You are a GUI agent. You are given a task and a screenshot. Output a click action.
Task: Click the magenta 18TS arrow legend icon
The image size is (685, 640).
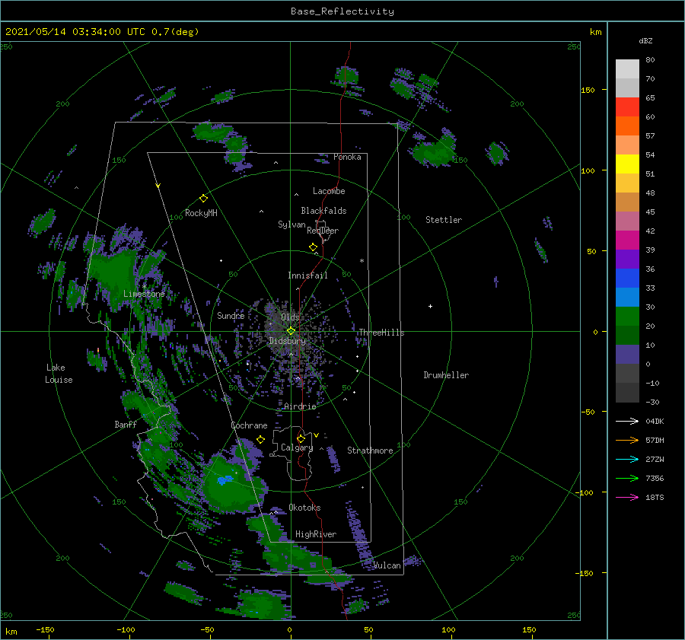(x=627, y=497)
